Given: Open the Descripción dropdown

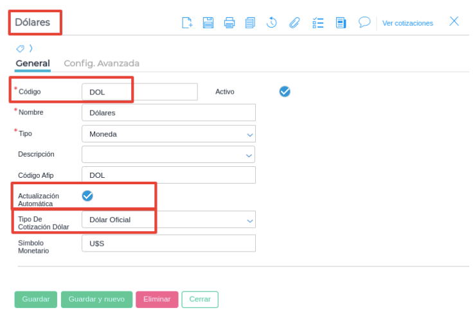Looking at the screenshot, I should (168, 154).
